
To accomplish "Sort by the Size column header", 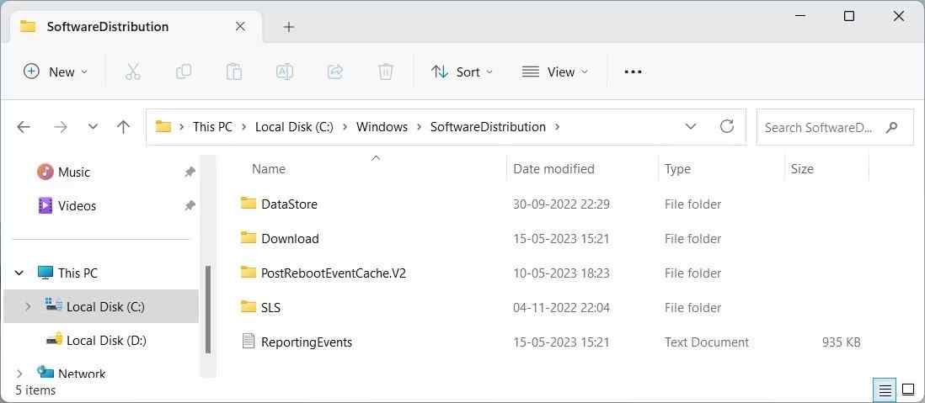I will [x=802, y=169].
